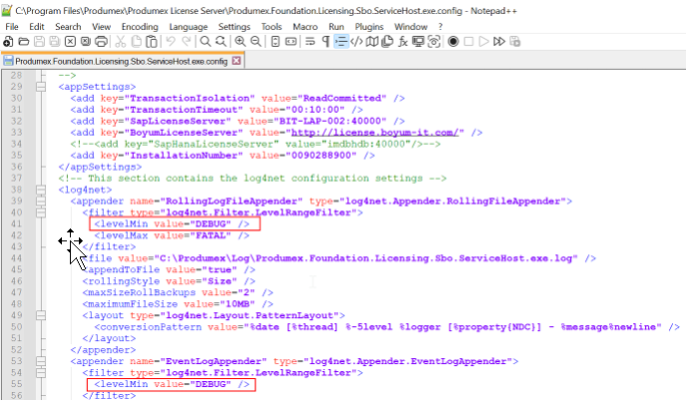Viewport: 686px width, 403px height.
Task: Open the Plugins menu
Action: (369, 27)
